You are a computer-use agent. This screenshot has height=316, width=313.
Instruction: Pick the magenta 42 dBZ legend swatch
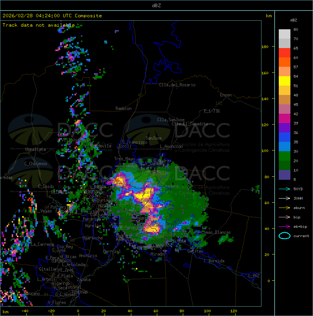(x=284, y=119)
